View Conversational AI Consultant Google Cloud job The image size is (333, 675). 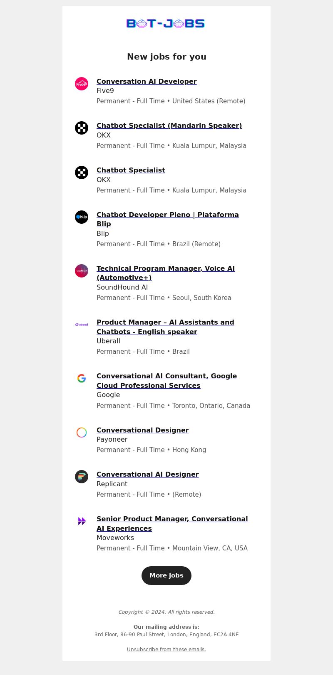pos(166,381)
